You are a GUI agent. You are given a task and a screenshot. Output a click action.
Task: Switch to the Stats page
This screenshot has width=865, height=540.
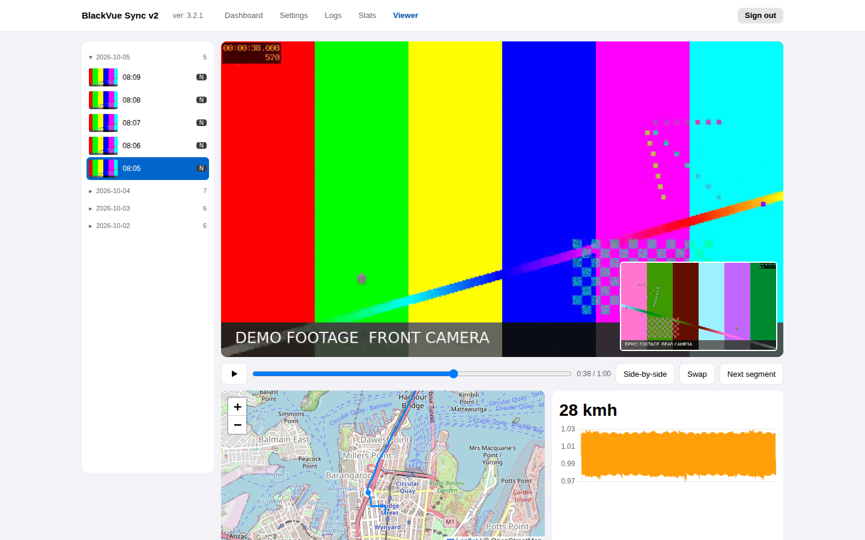[367, 16]
